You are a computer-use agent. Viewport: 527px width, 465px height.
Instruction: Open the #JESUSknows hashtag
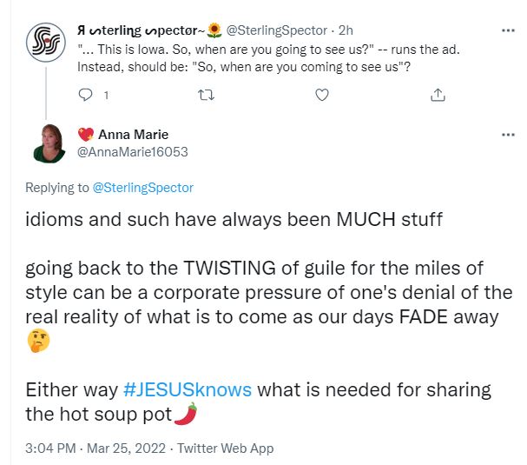(x=190, y=389)
